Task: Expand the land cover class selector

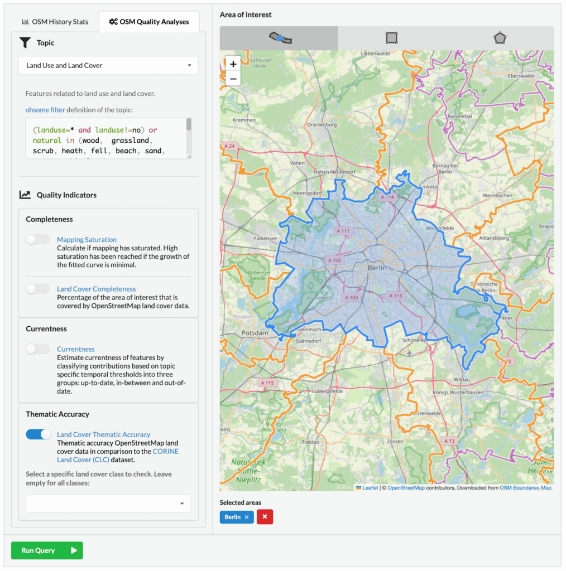Action: pos(108,504)
